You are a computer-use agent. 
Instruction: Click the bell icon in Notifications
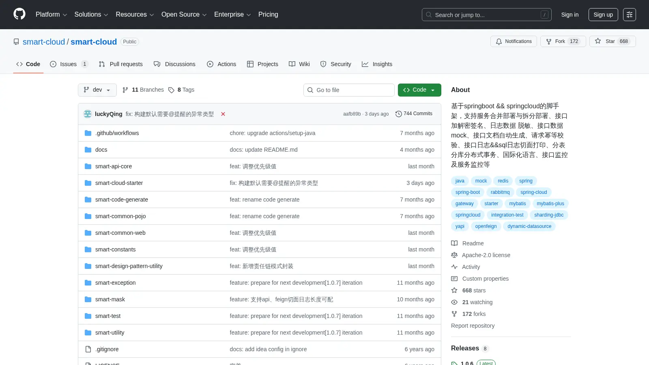[x=499, y=41]
